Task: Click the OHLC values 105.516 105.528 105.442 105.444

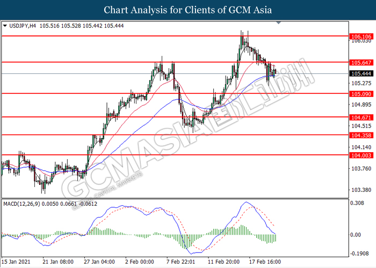Action: click(x=82, y=26)
